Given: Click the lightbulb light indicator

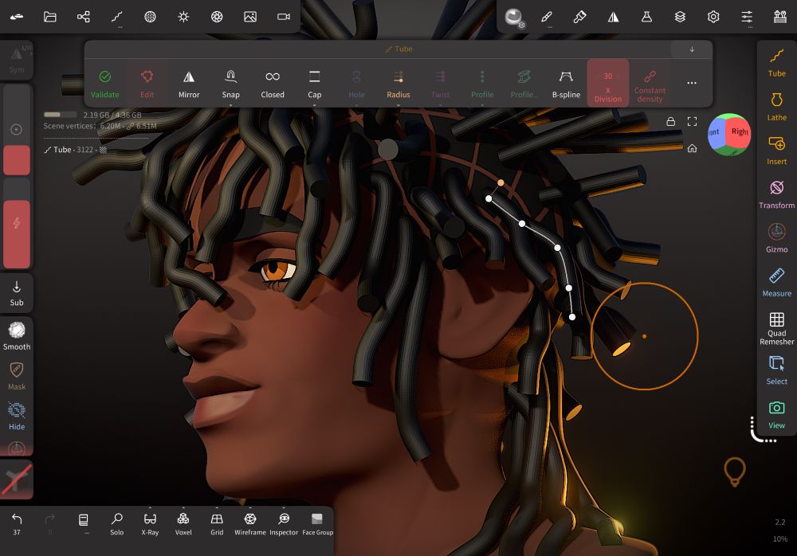Looking at the screenshot, I should pos(735,472).
